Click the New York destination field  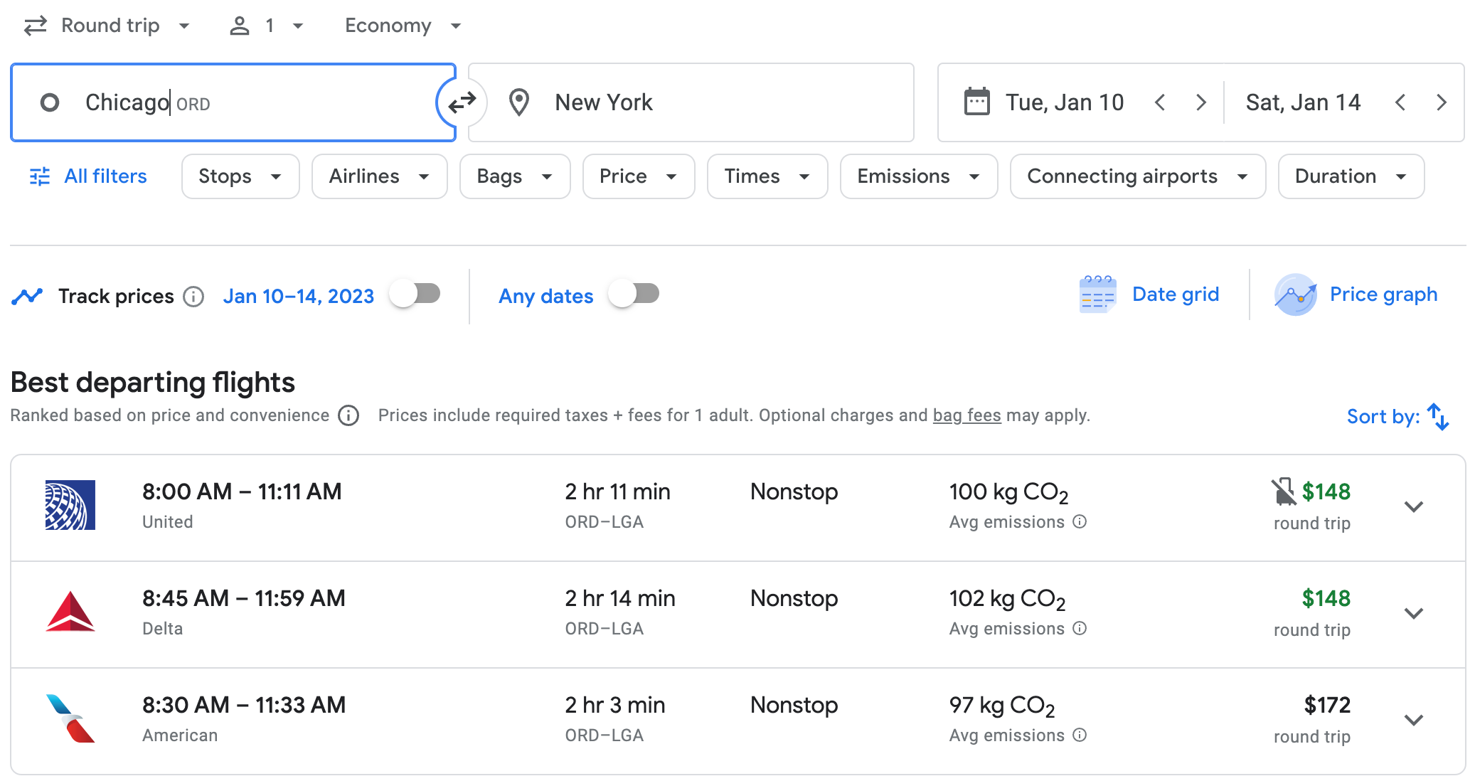point(690,102)
